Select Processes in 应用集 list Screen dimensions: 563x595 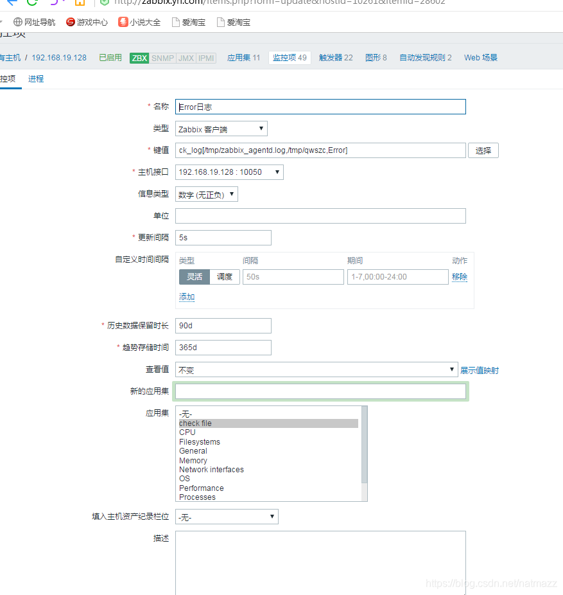pos(268,497)
